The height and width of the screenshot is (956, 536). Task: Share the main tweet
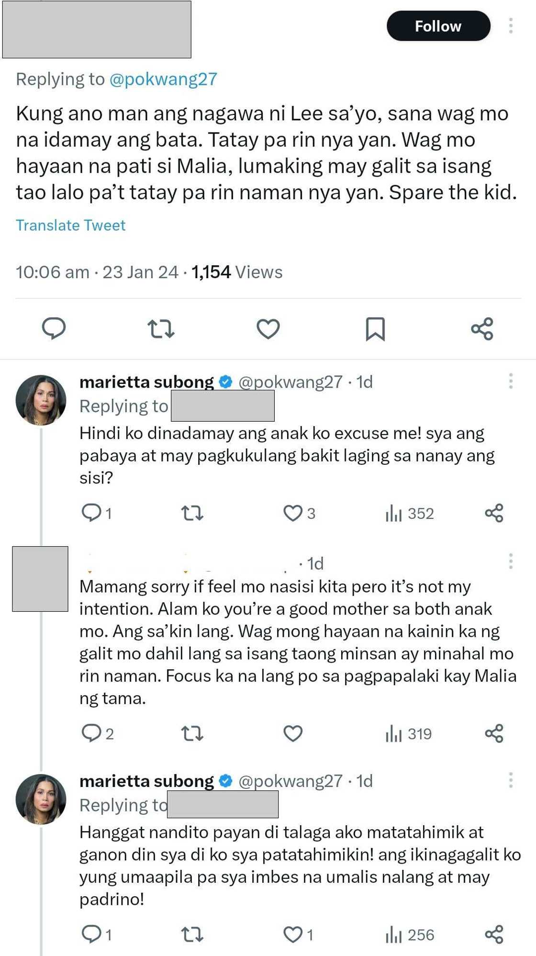(x=481, y=328)
